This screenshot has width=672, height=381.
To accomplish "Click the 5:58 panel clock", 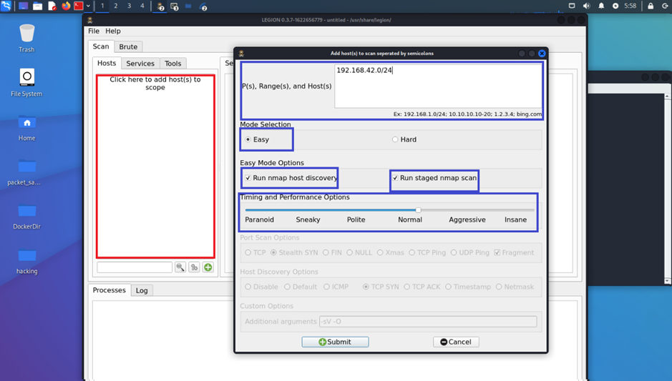I will coord(630,6).
